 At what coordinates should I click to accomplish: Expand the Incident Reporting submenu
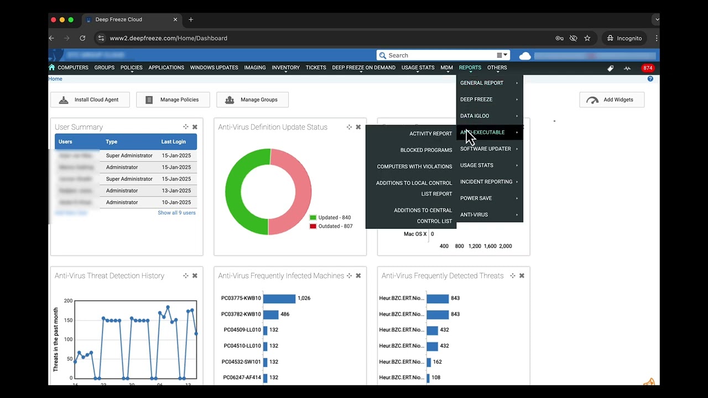490,182
